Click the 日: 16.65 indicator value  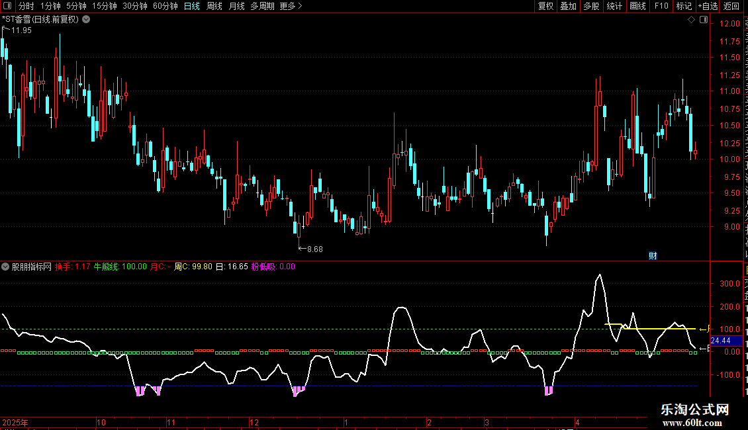232,267
